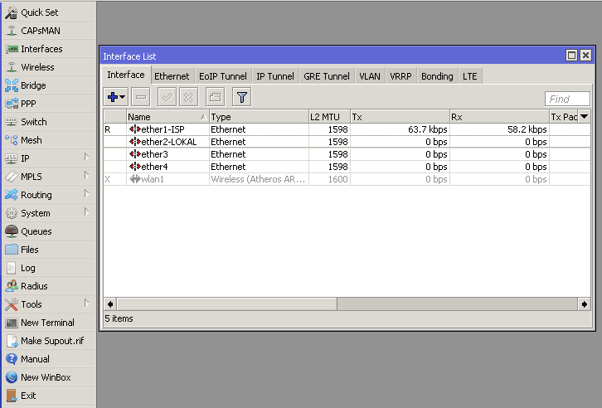Click the horizontal scrollbar thumb
The image size is (602, 408).
pyautogui.click(x=227, y=304)
